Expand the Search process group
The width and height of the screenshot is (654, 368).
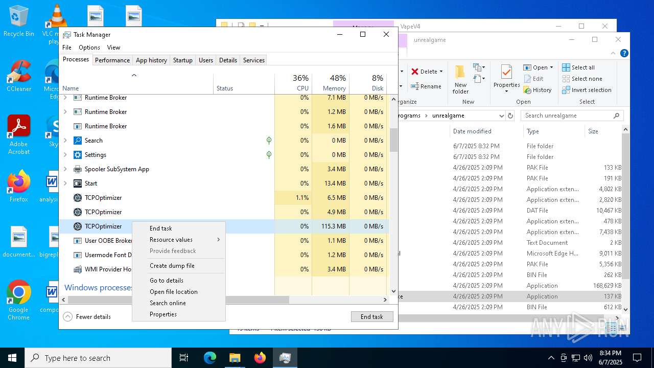pyautogui.click(x=65, y=141)
